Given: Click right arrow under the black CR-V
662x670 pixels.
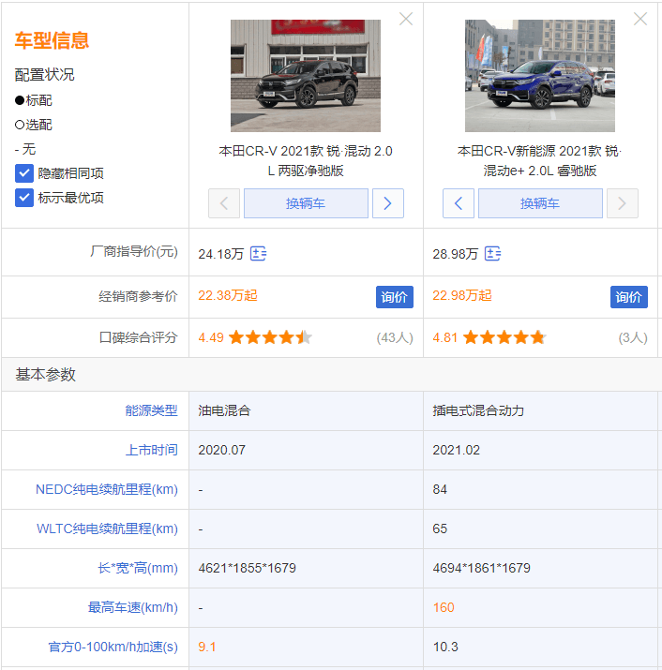Looking at the screenshot, I should 388,203.
